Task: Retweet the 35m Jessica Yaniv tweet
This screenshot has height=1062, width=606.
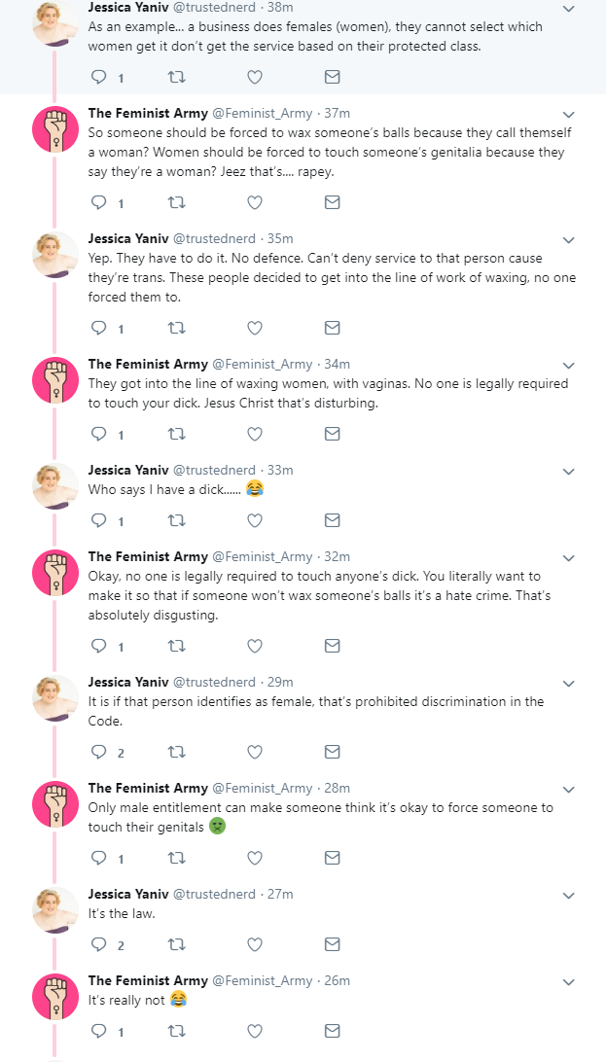Action: 176,328
